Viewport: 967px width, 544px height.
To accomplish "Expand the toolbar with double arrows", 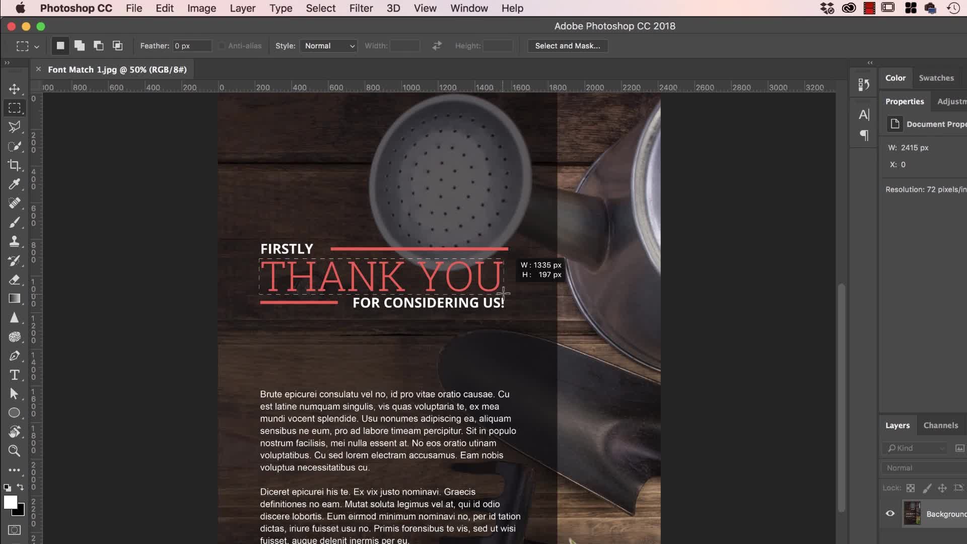I will pos(7,63).
